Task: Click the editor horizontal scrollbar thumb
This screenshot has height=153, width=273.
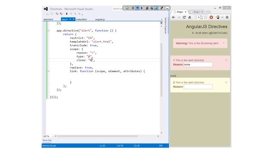Action: (x=97, y=136)
